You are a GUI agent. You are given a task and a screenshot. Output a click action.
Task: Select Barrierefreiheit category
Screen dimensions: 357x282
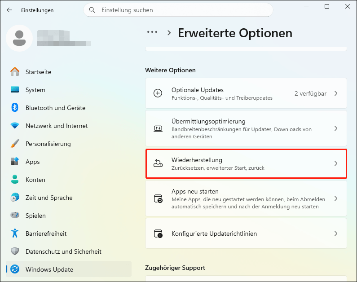pyautogui.click(x=69, y=234)
